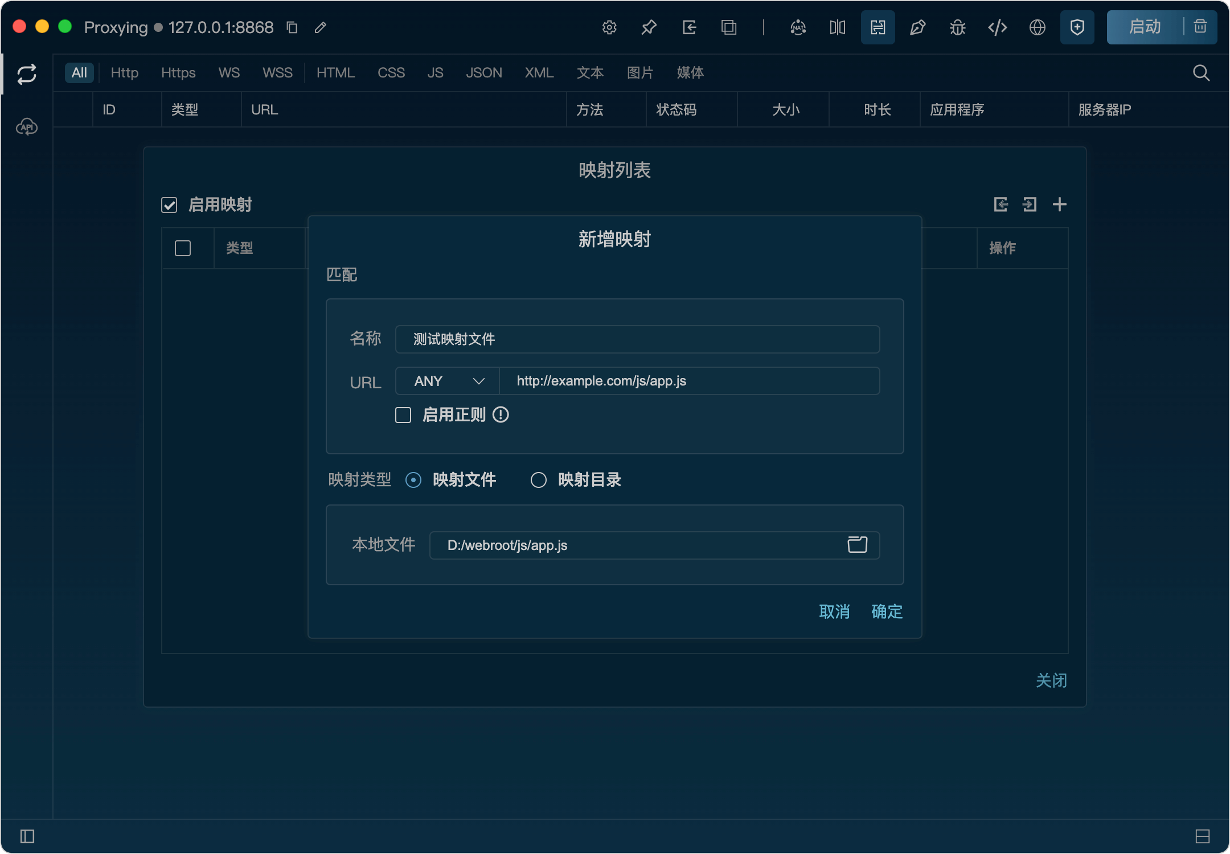Screen dimensions: 1230x854
Task: Click the plus icon to add mapping
Action: pyautogui.click(x=1060, y=204)
